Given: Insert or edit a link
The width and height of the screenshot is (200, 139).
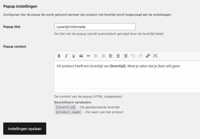Looking at the screenshot, I should click(148, 56).
